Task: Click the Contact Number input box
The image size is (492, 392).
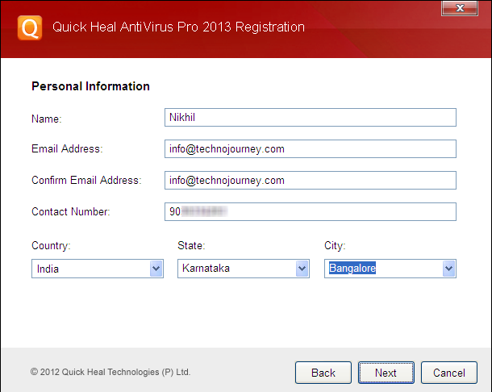Action: [311, 211]
